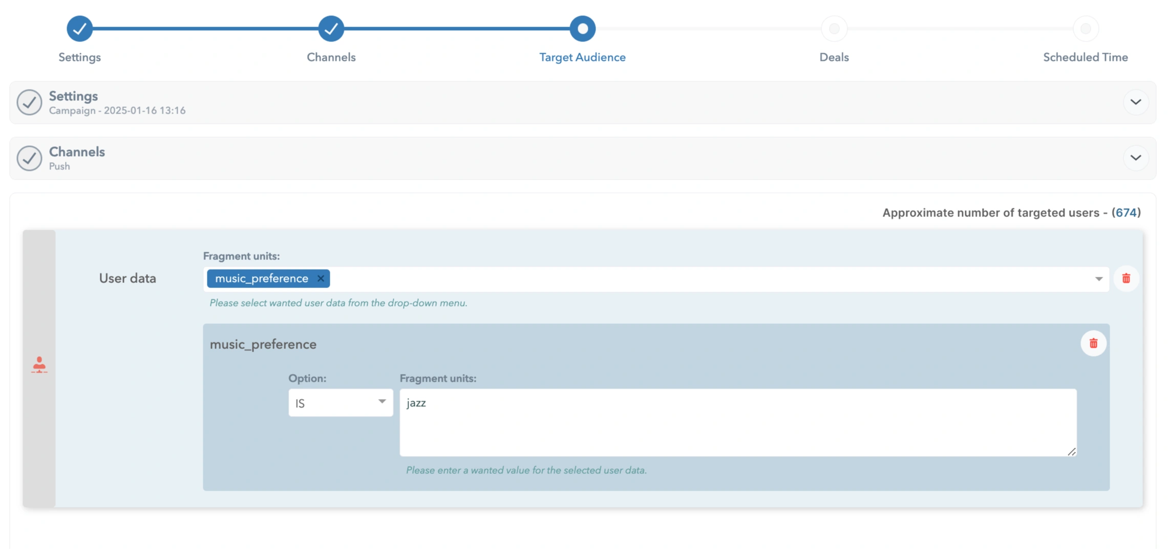
Task: Click the Scheduled Time step circle
Action: tap(1085, 28)
